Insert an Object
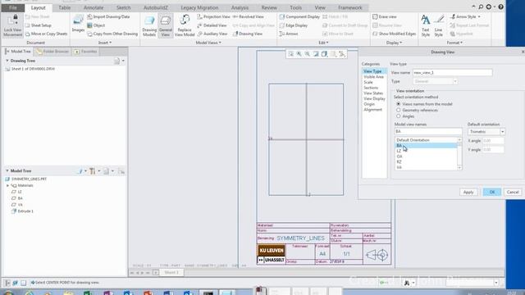This screenshot has width=525, height=295. 96,25
